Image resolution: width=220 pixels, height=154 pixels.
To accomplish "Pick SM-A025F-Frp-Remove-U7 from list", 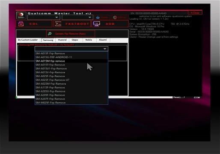I will [x=71, y=80].
